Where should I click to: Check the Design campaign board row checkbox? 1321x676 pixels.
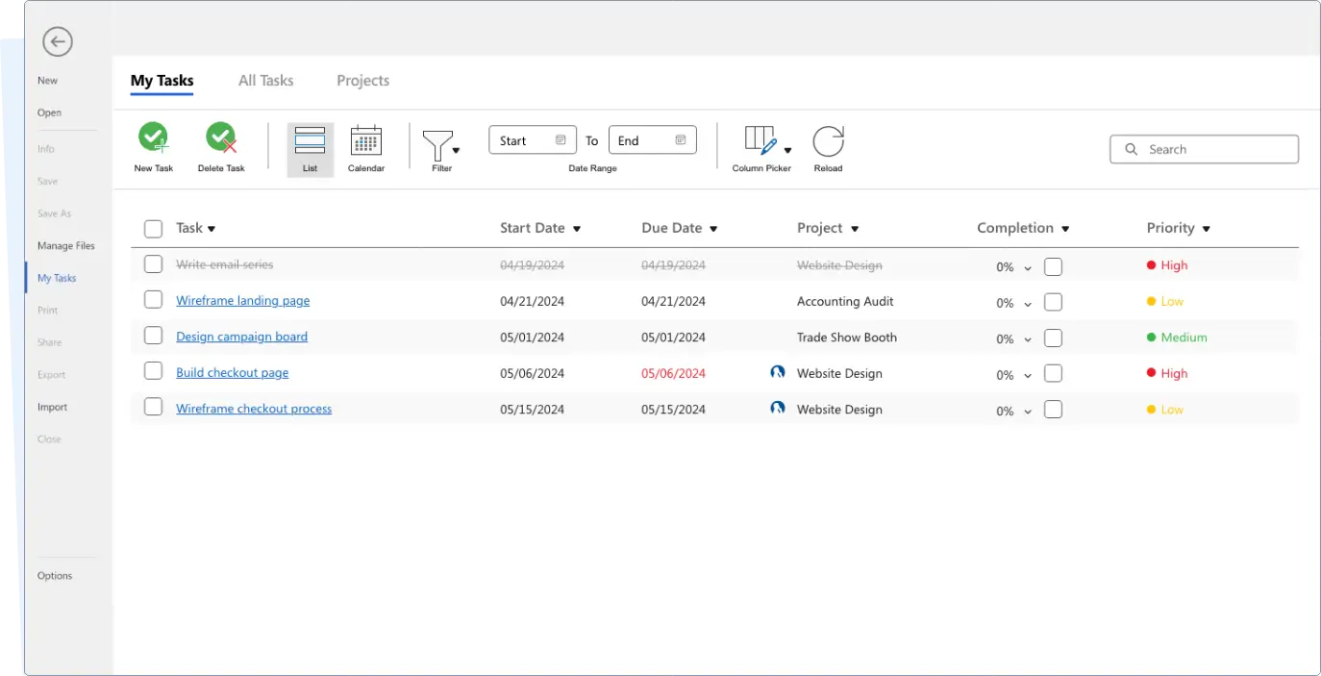(153, 336)
